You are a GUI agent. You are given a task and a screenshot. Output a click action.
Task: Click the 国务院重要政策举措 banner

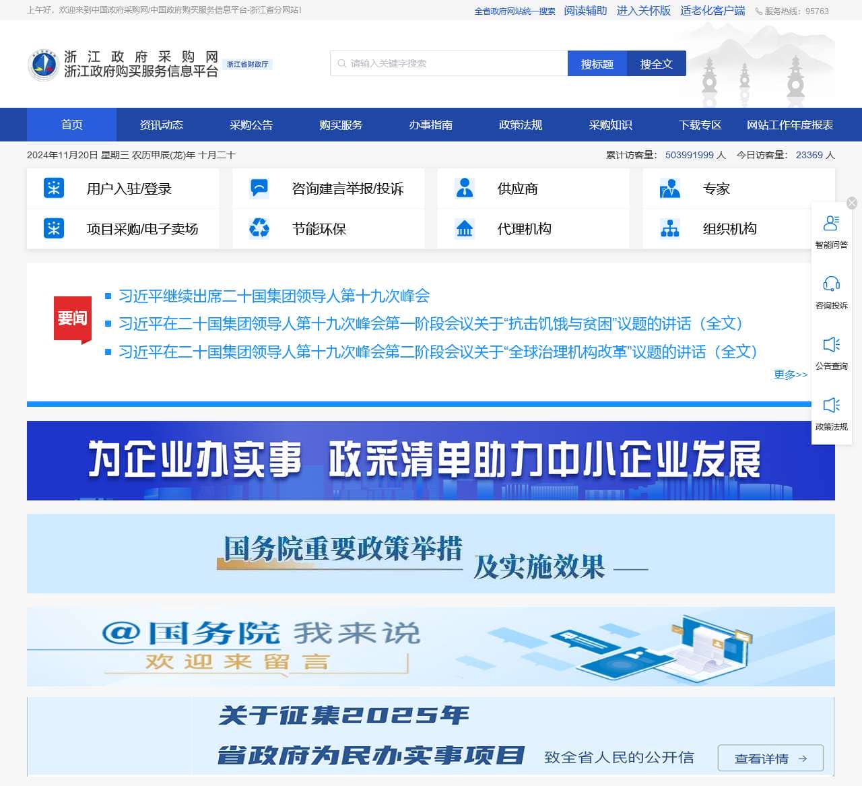point(431,554)
